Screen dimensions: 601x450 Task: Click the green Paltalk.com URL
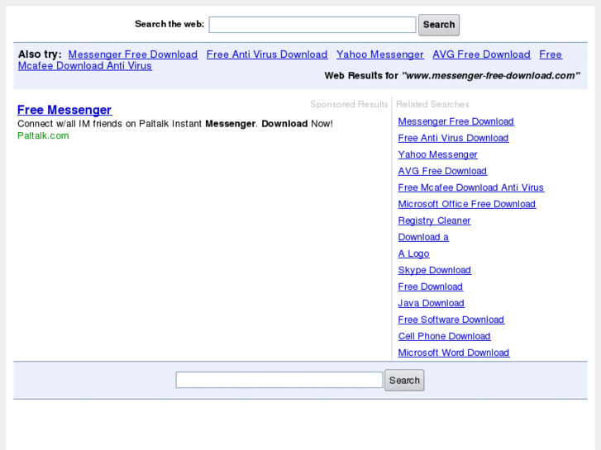[x=43, y=135]
